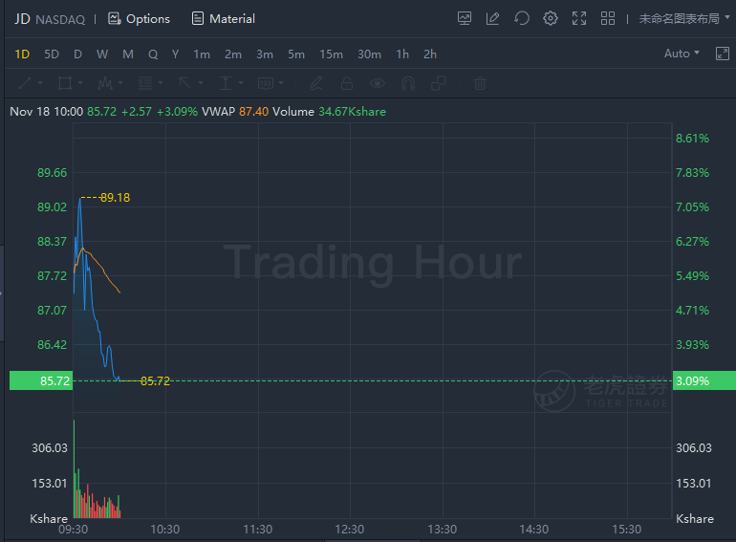Open the chart layout grid icon
This screenshot has height=542, width=736.
point(608,19)
